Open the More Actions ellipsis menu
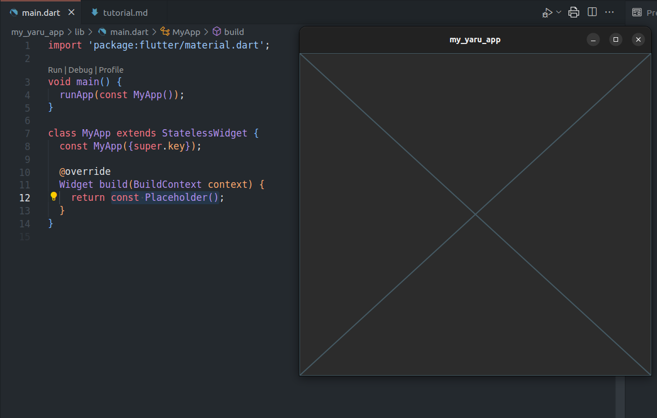This screenshot has height=418, width=657. click(610, 12)
